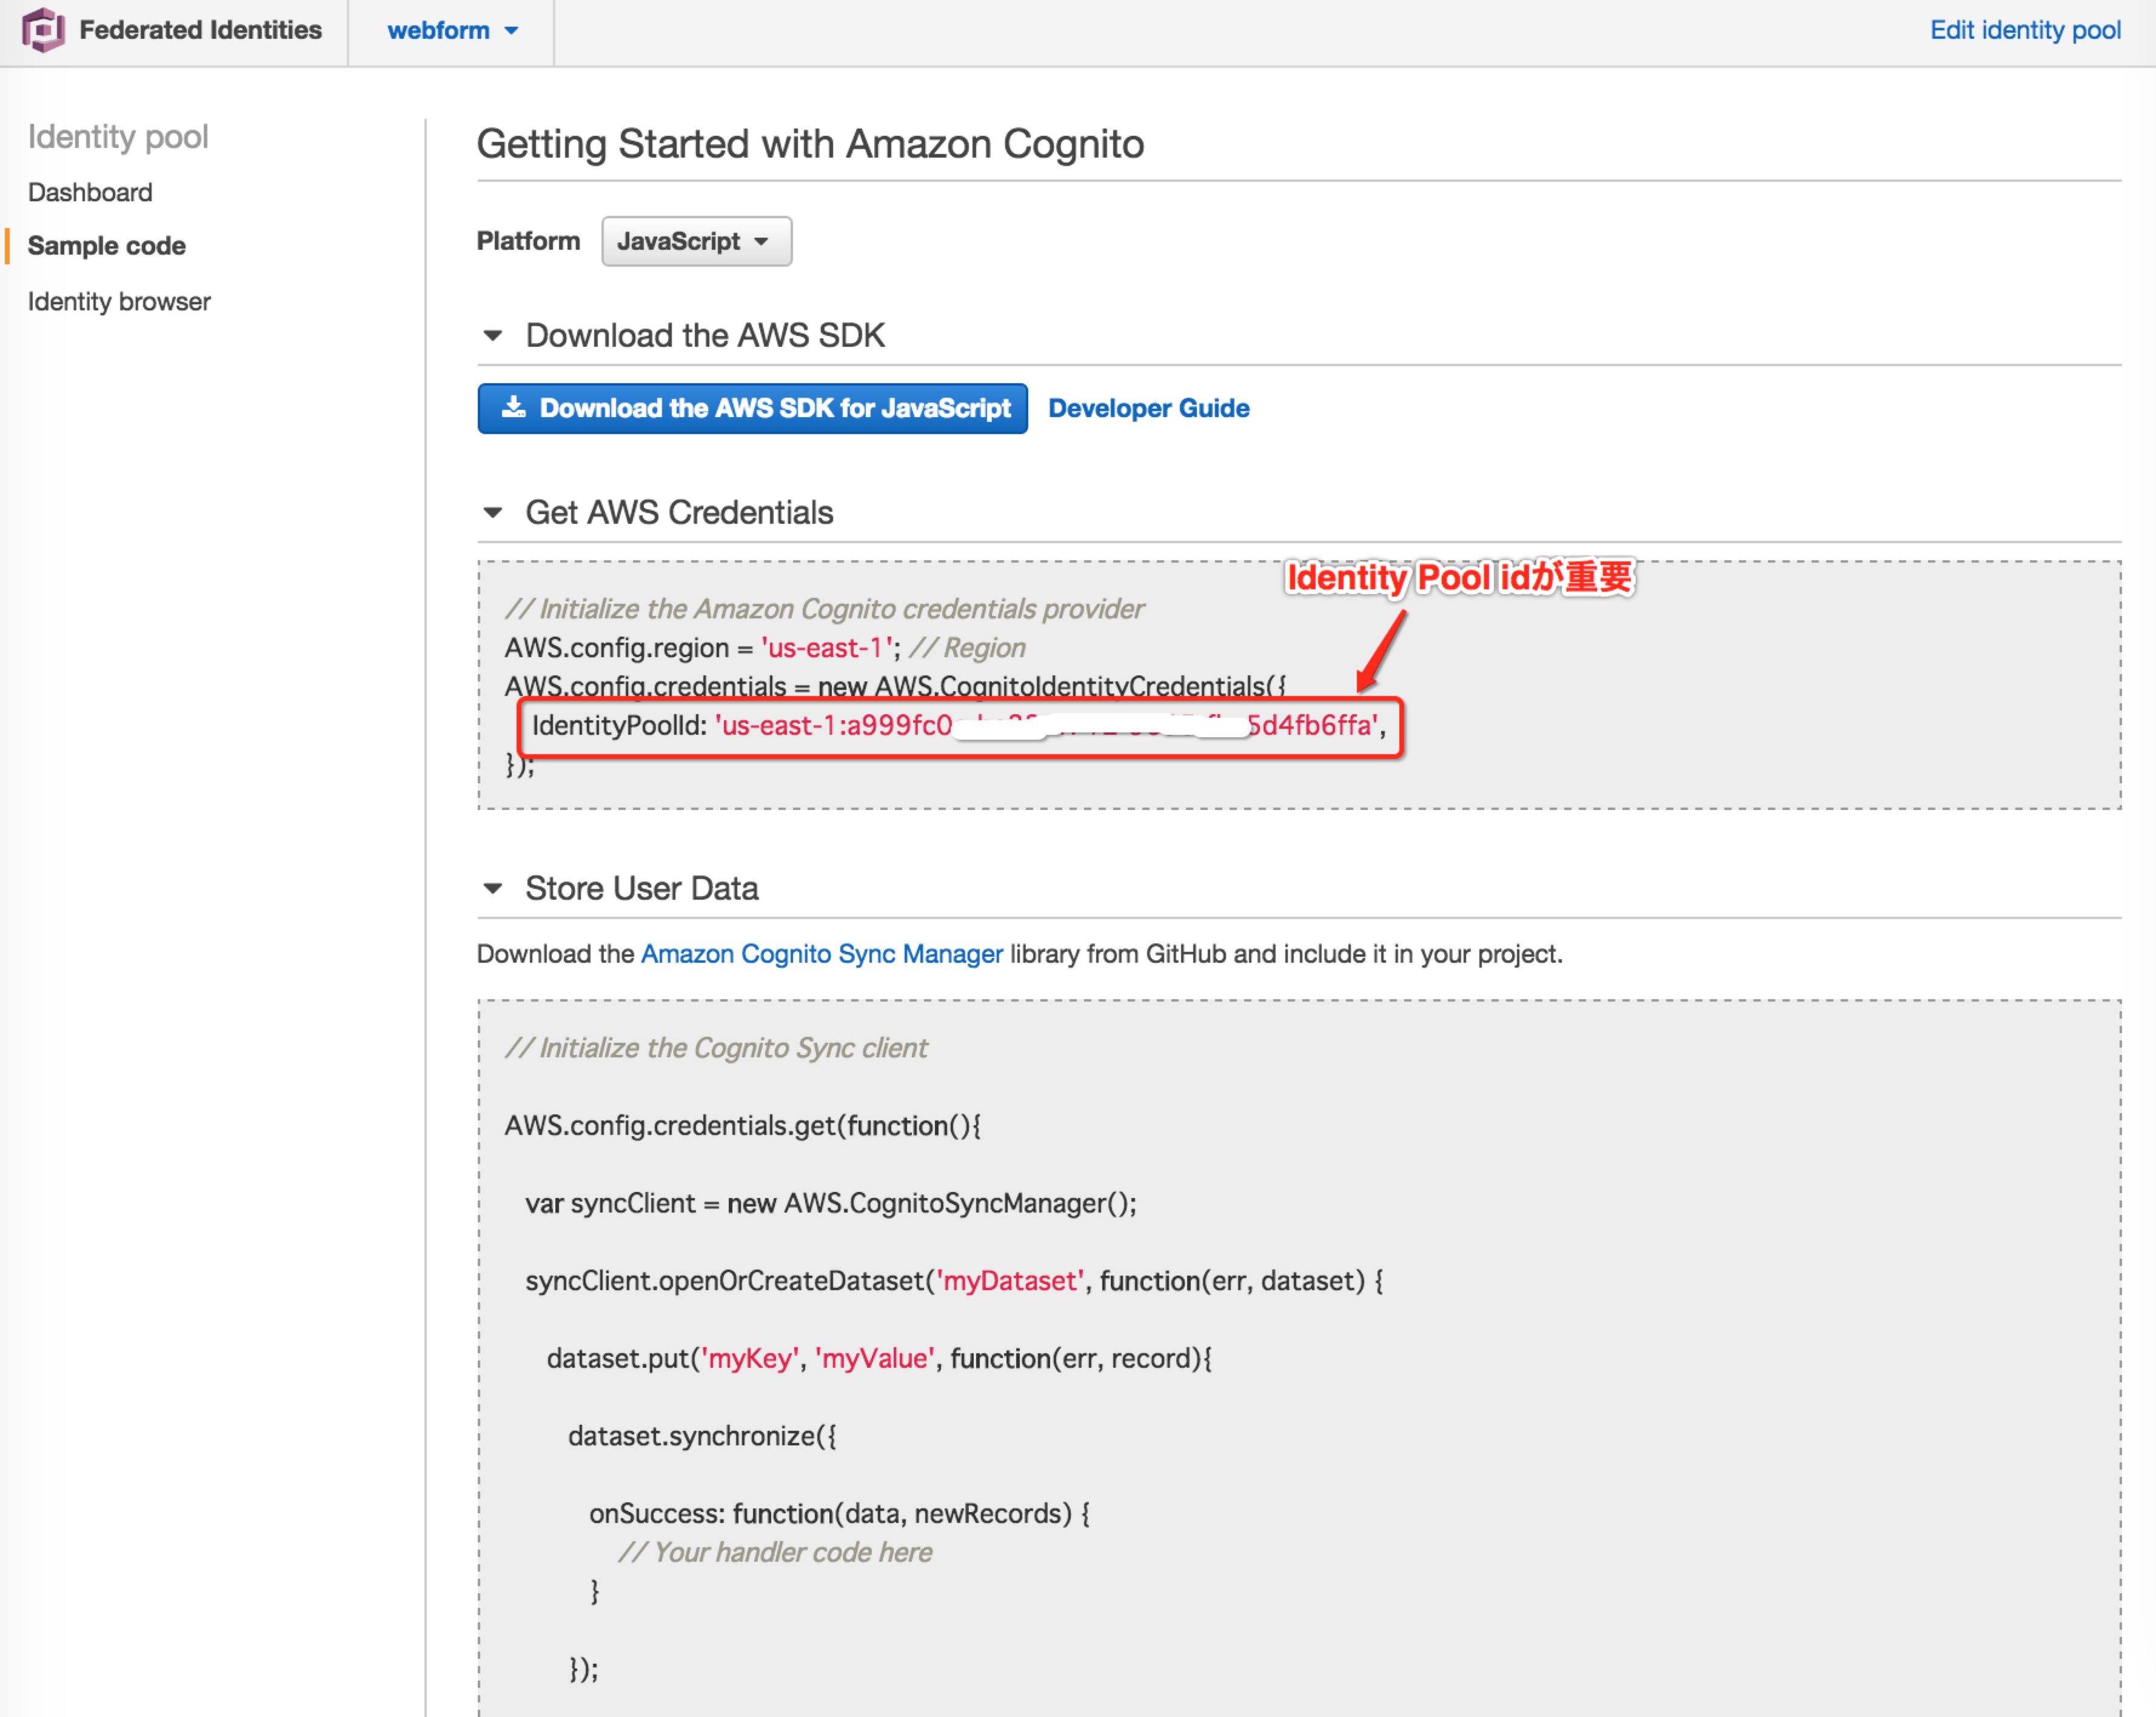Select Sample code in the sidebar
The width and height of the screenshot is (2156, 1717).
(106, 245)
